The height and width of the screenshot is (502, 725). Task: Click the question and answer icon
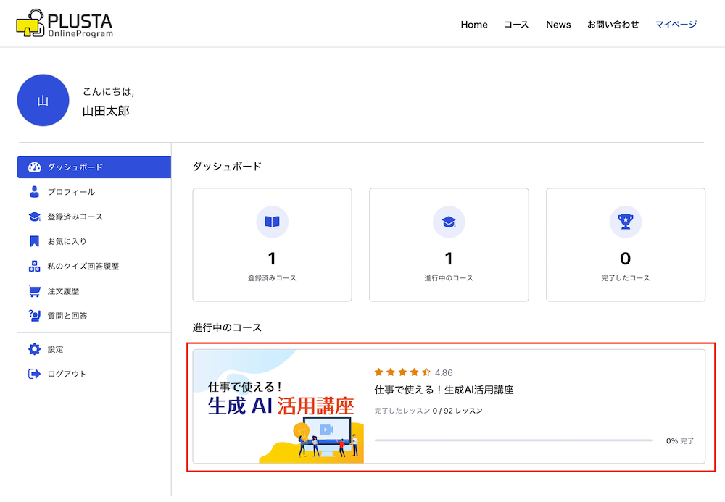34,316
